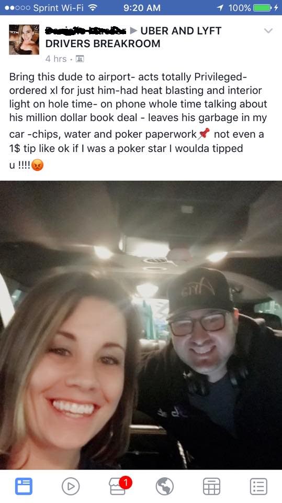Image resolution: width=282 pixels, height=503 pixels.
Task: Open the Watch video tab icon
Action: [71, 486]
